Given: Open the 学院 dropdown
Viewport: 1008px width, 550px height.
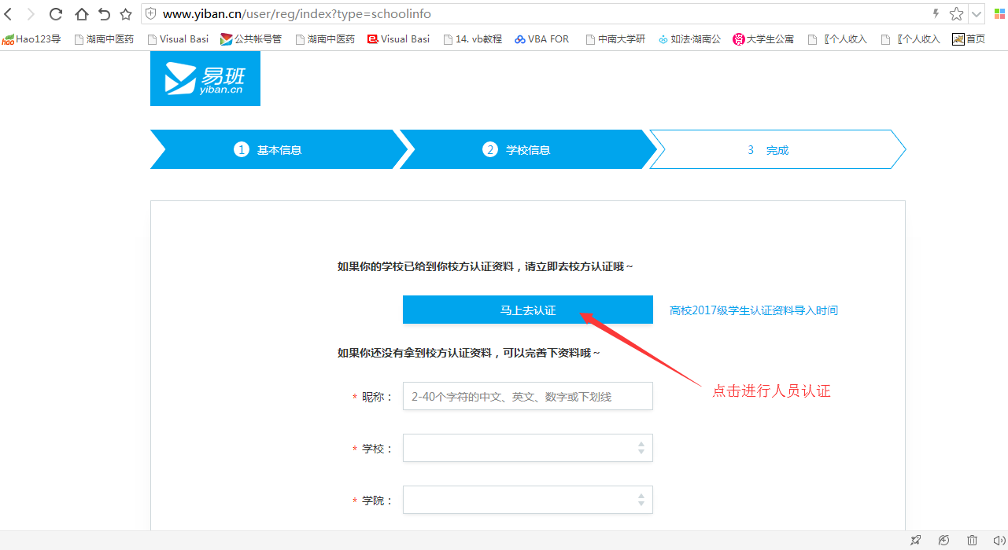Looking at the screenshot, I should (527, 500).
